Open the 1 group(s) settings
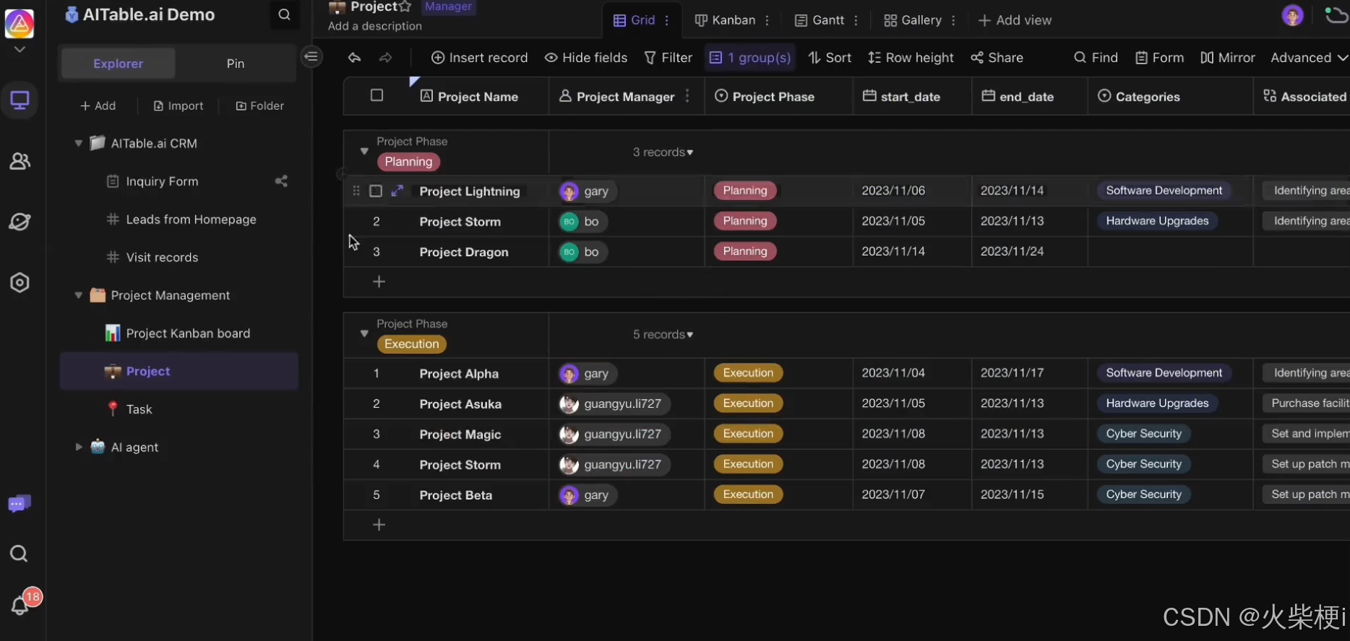The width and height of the screenshot is (1350, 641). (750, 58)
